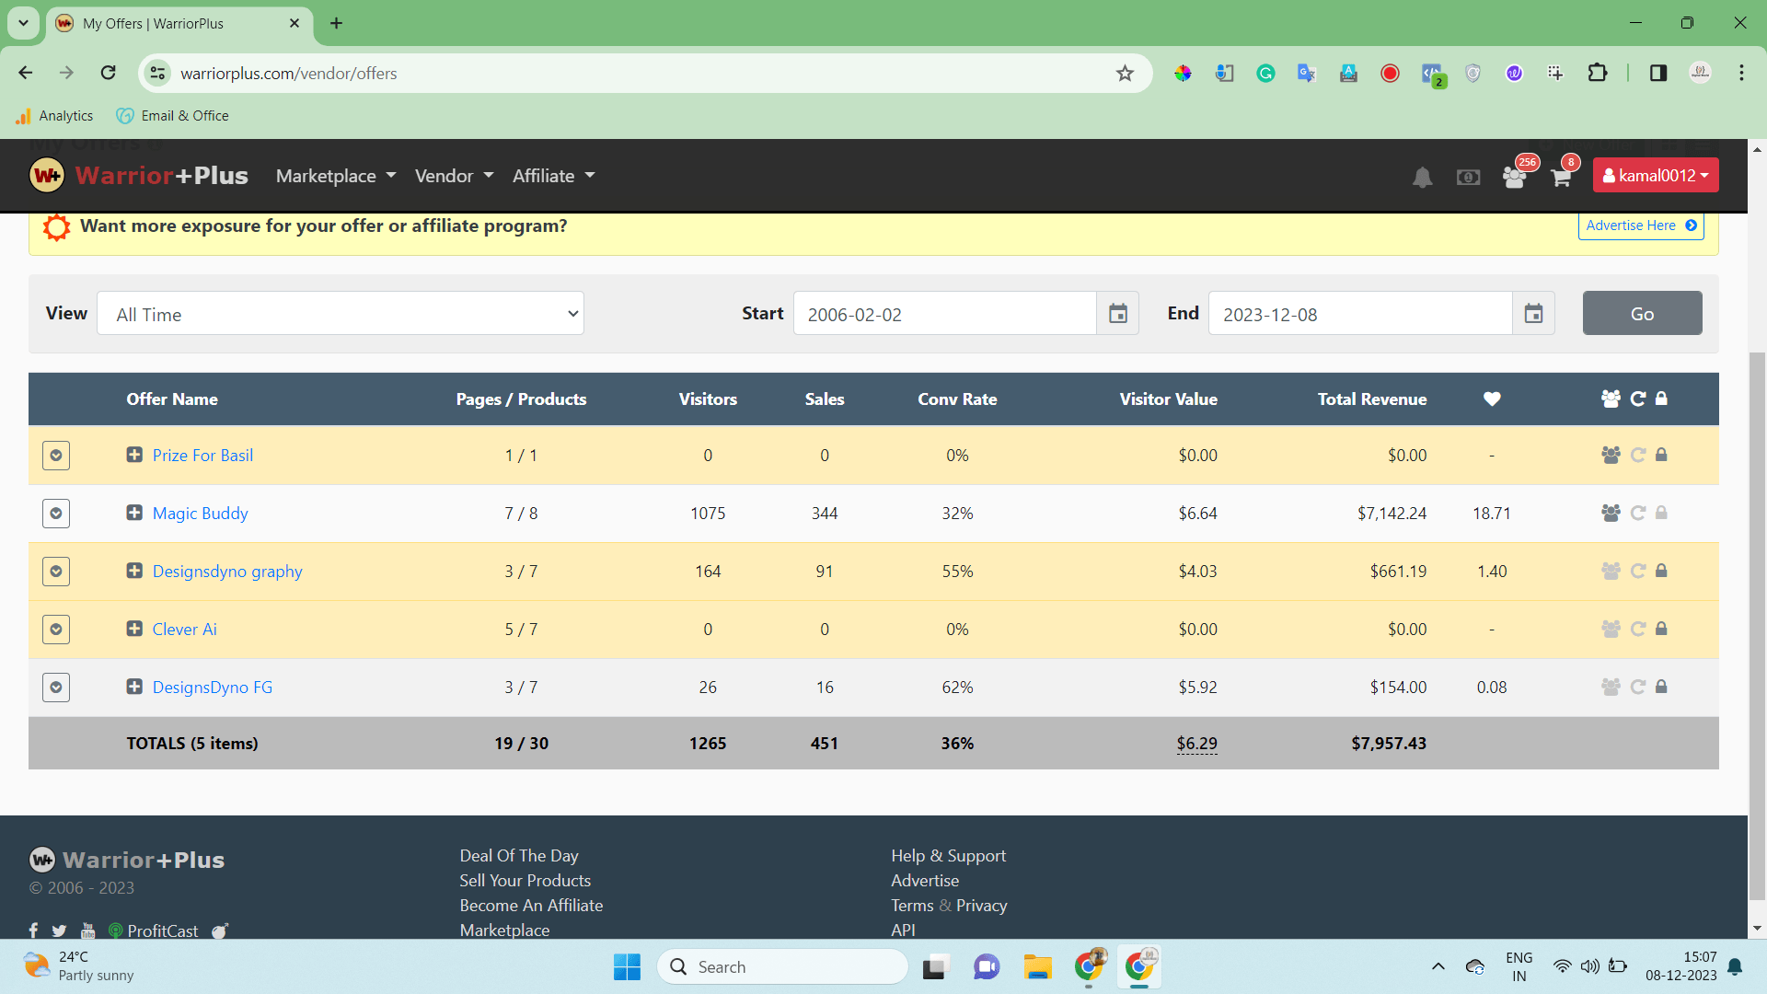Expand the Designsdyno graphy offer plus icon
The width and height of the screenshot is (1767, 994).
click(x=134, y=571)
